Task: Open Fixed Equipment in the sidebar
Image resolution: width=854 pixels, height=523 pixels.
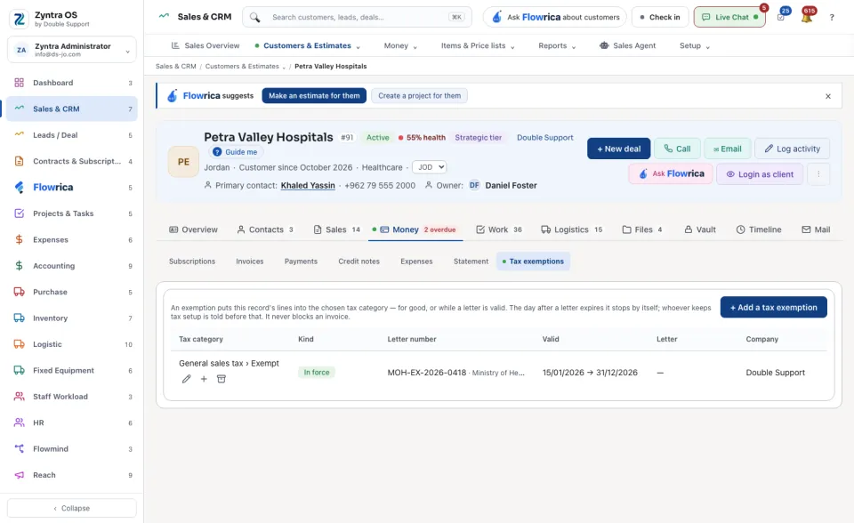Action: click(72, 370)
